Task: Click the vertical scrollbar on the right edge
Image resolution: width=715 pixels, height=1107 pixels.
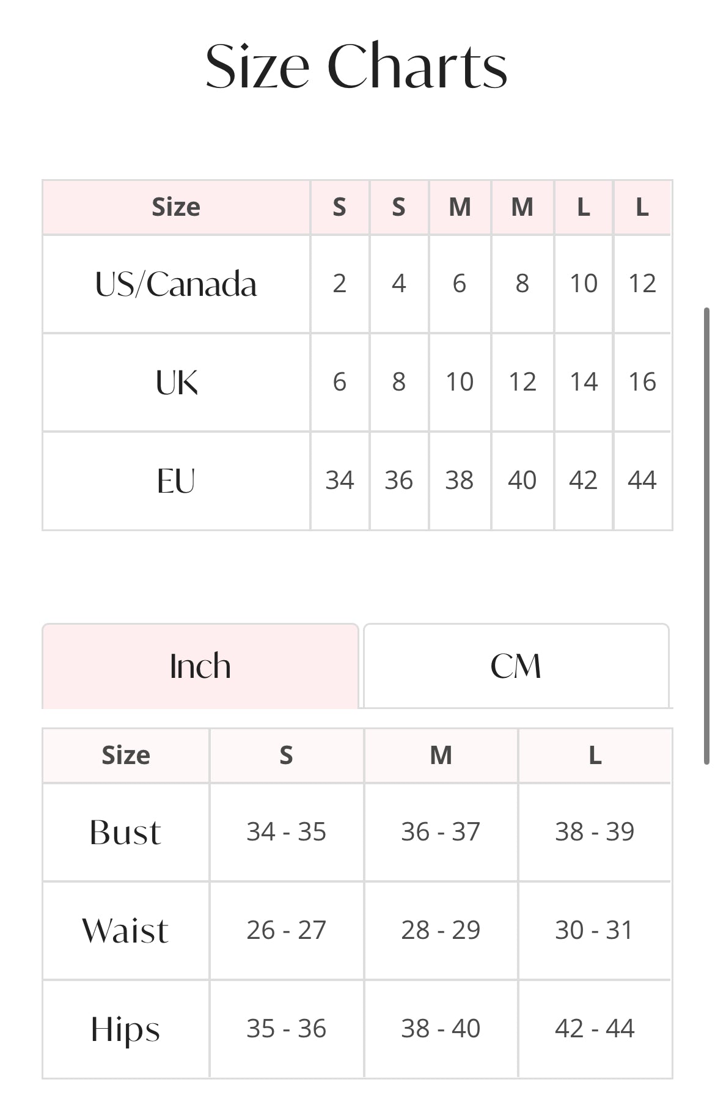Action: coord(706,536)
